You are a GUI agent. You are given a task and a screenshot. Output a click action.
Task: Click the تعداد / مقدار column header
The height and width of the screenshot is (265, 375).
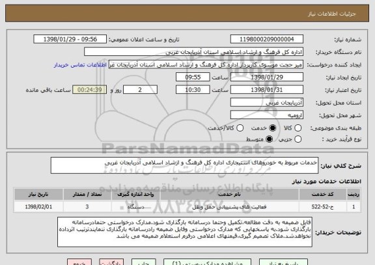pyautogui.click(x=87, y=195)
